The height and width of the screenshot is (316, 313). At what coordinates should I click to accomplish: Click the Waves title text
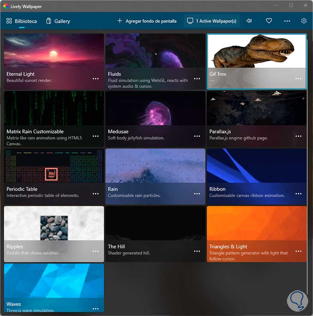(14, 304)
